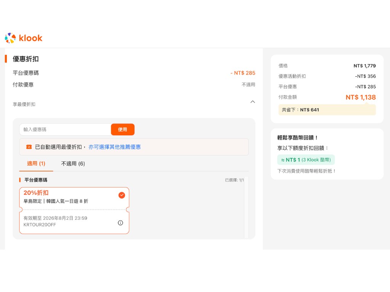Collapse the 享最優折扣 section chevron
390x292 pixels.
(x=253, y=102)
